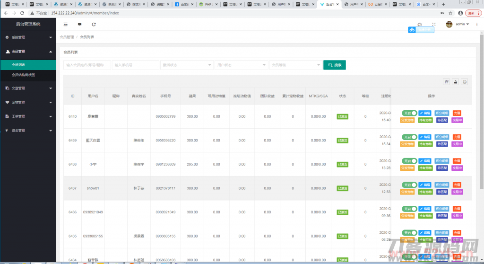Enter fullscreen with the expand icon
Screen dimensions: 484x264
click(x=434, y=24)
